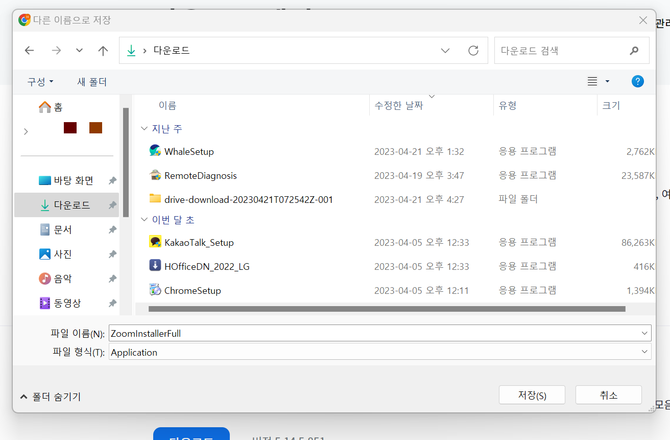Create a new folder with 새 폴더
Screen dimensions: 670x440
pyautogui.click(x=92, y=81)
